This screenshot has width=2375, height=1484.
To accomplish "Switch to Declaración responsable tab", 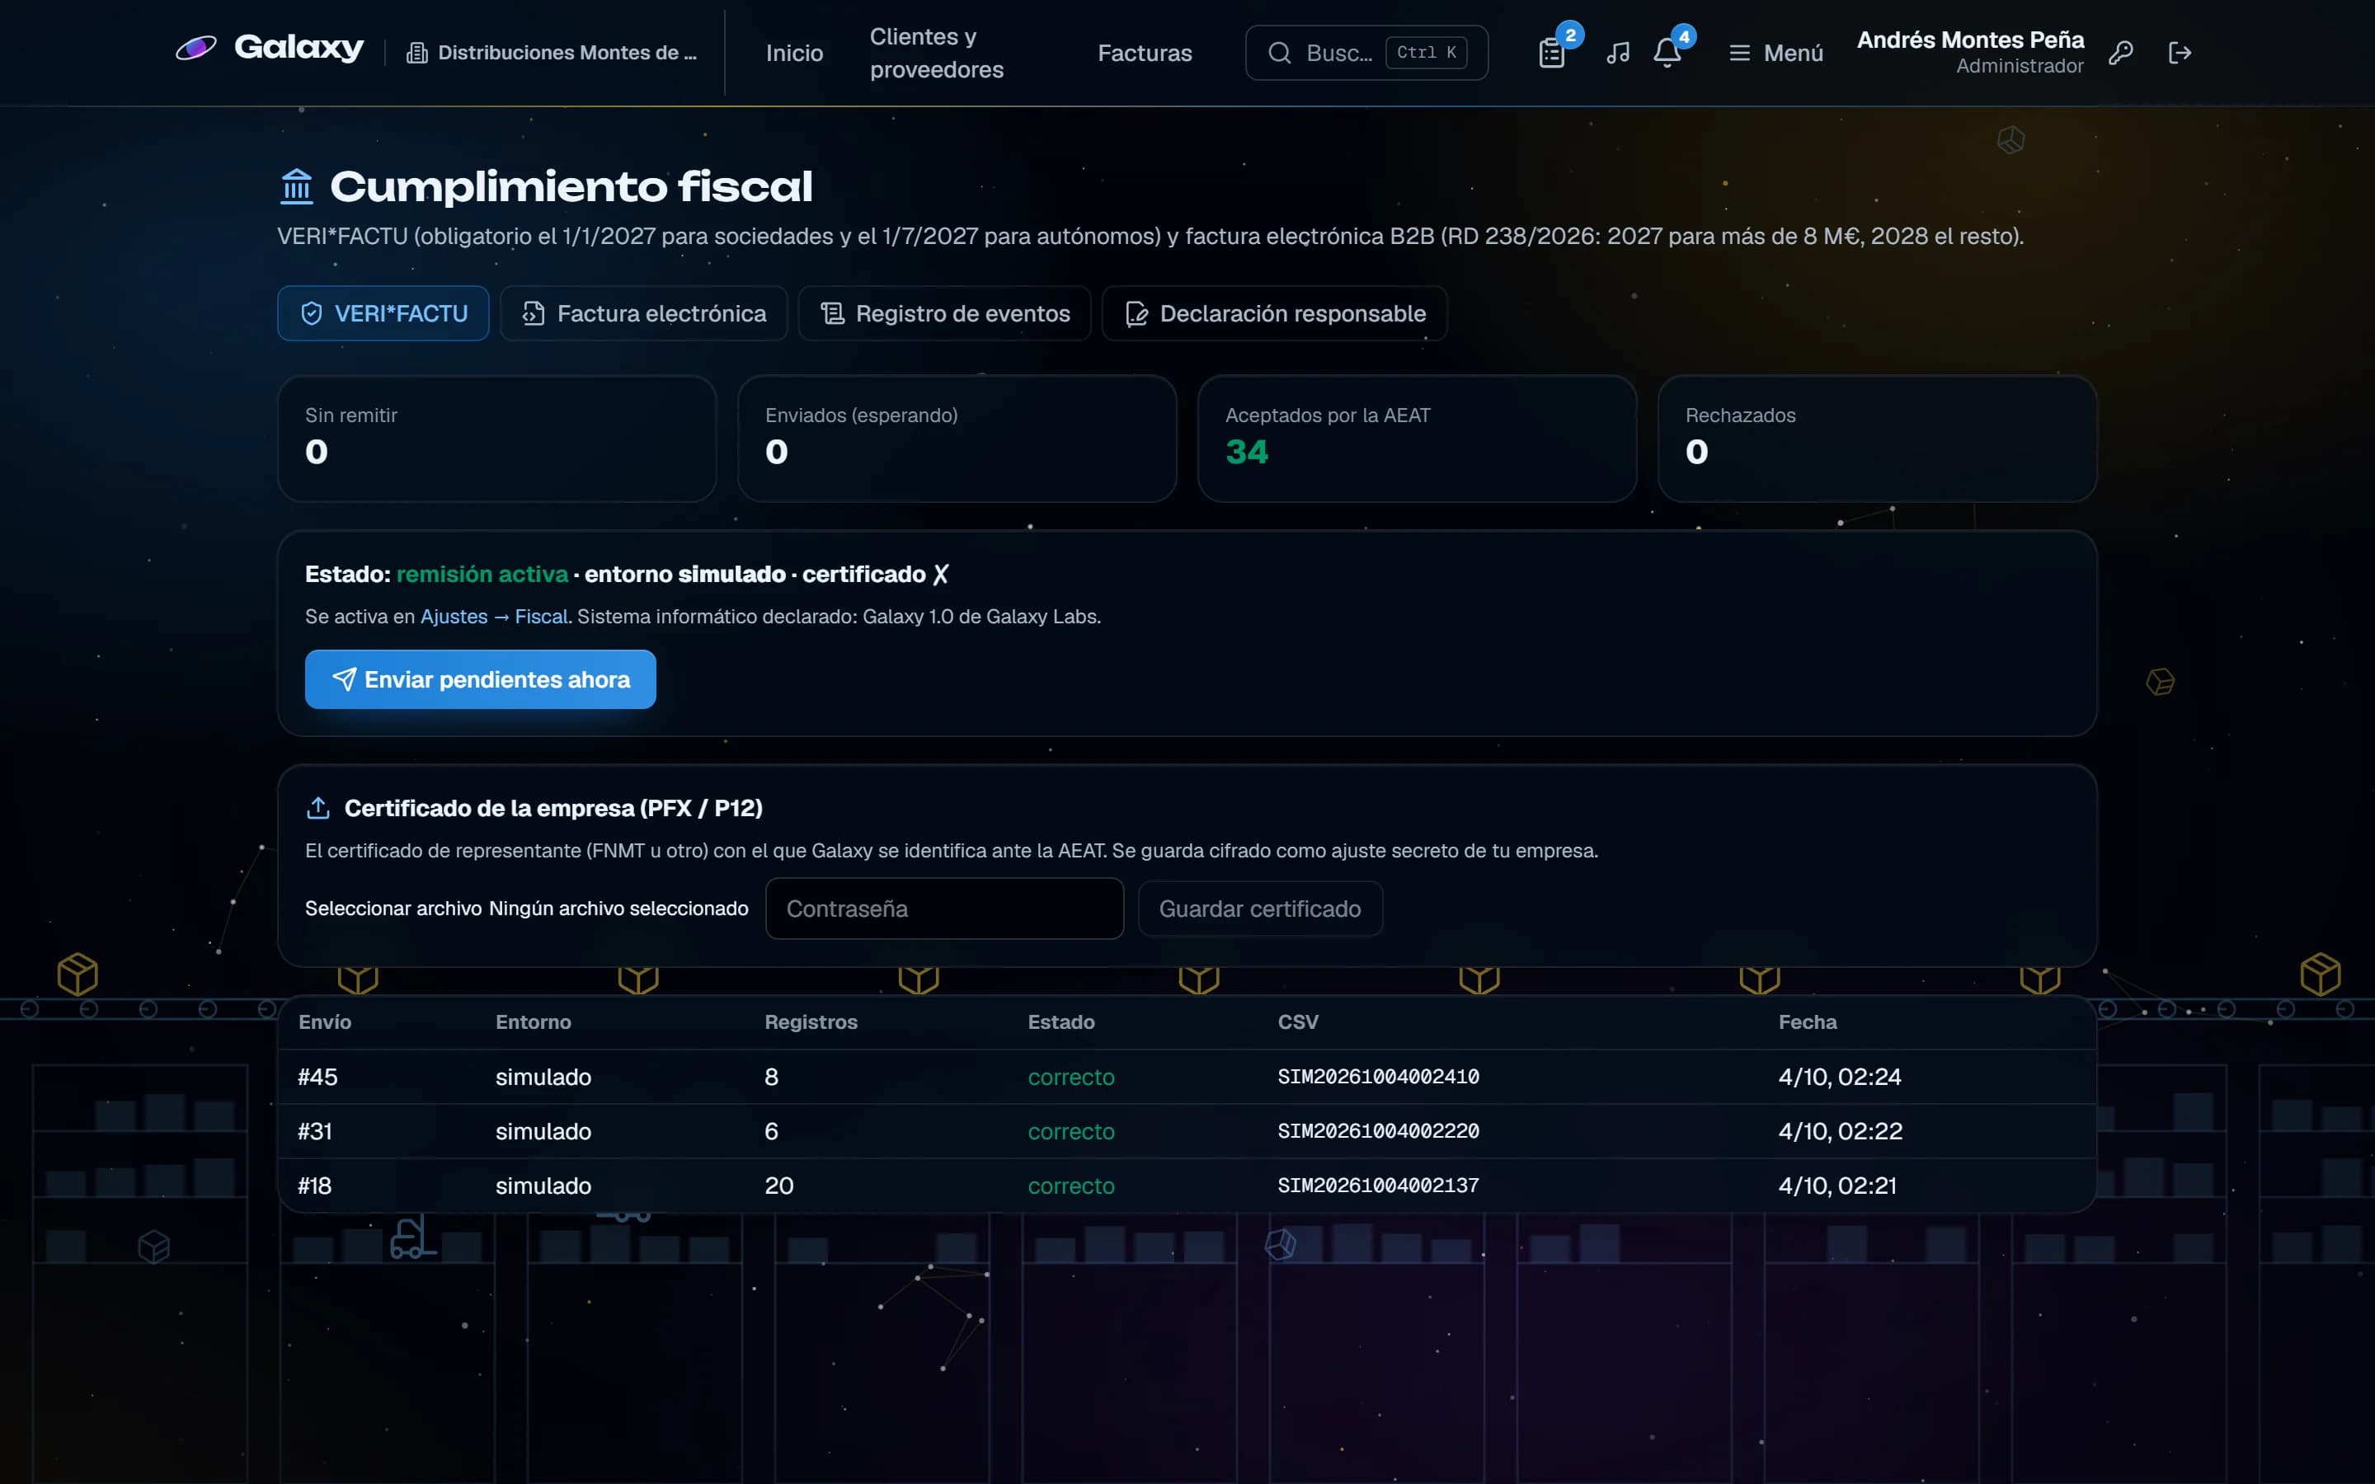I will [x=1275, y=313].
